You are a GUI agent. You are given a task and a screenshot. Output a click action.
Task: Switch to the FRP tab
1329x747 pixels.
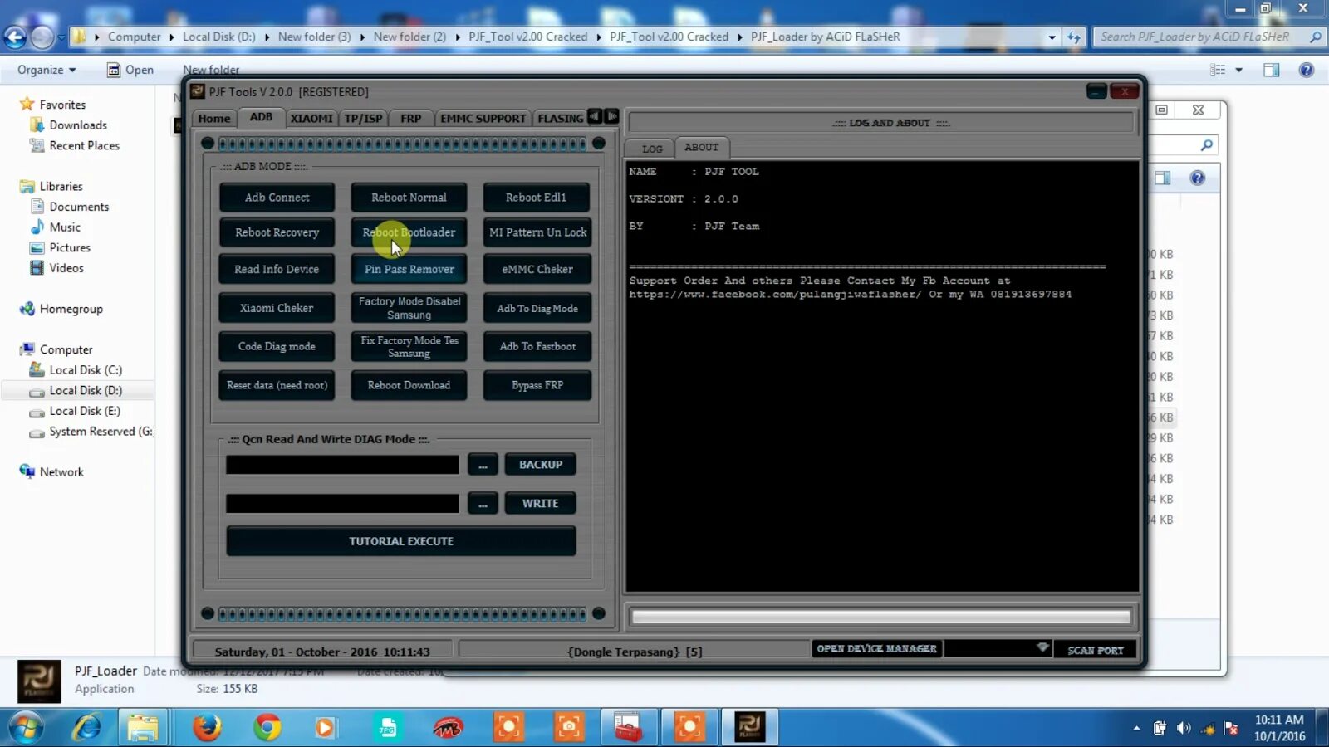pyautogui.click(x=410, y=119)
